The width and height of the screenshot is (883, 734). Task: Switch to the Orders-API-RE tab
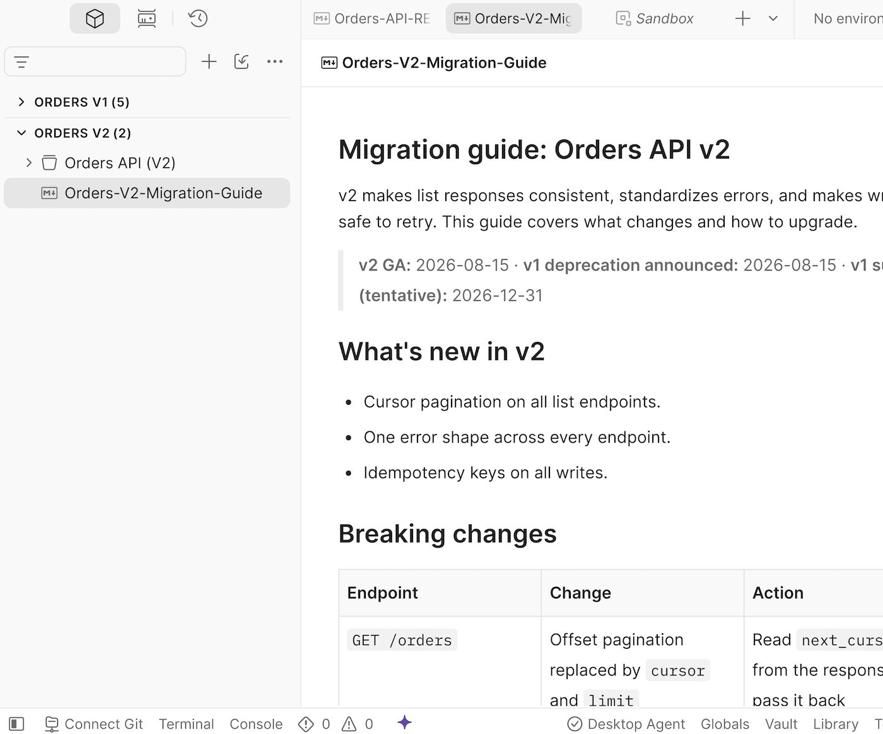(x=372, y=18)
